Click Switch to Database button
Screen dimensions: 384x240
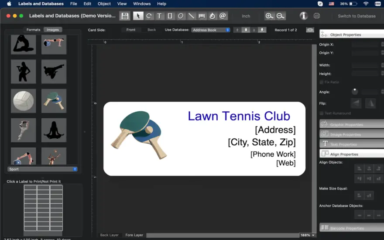tap(357, 16)
